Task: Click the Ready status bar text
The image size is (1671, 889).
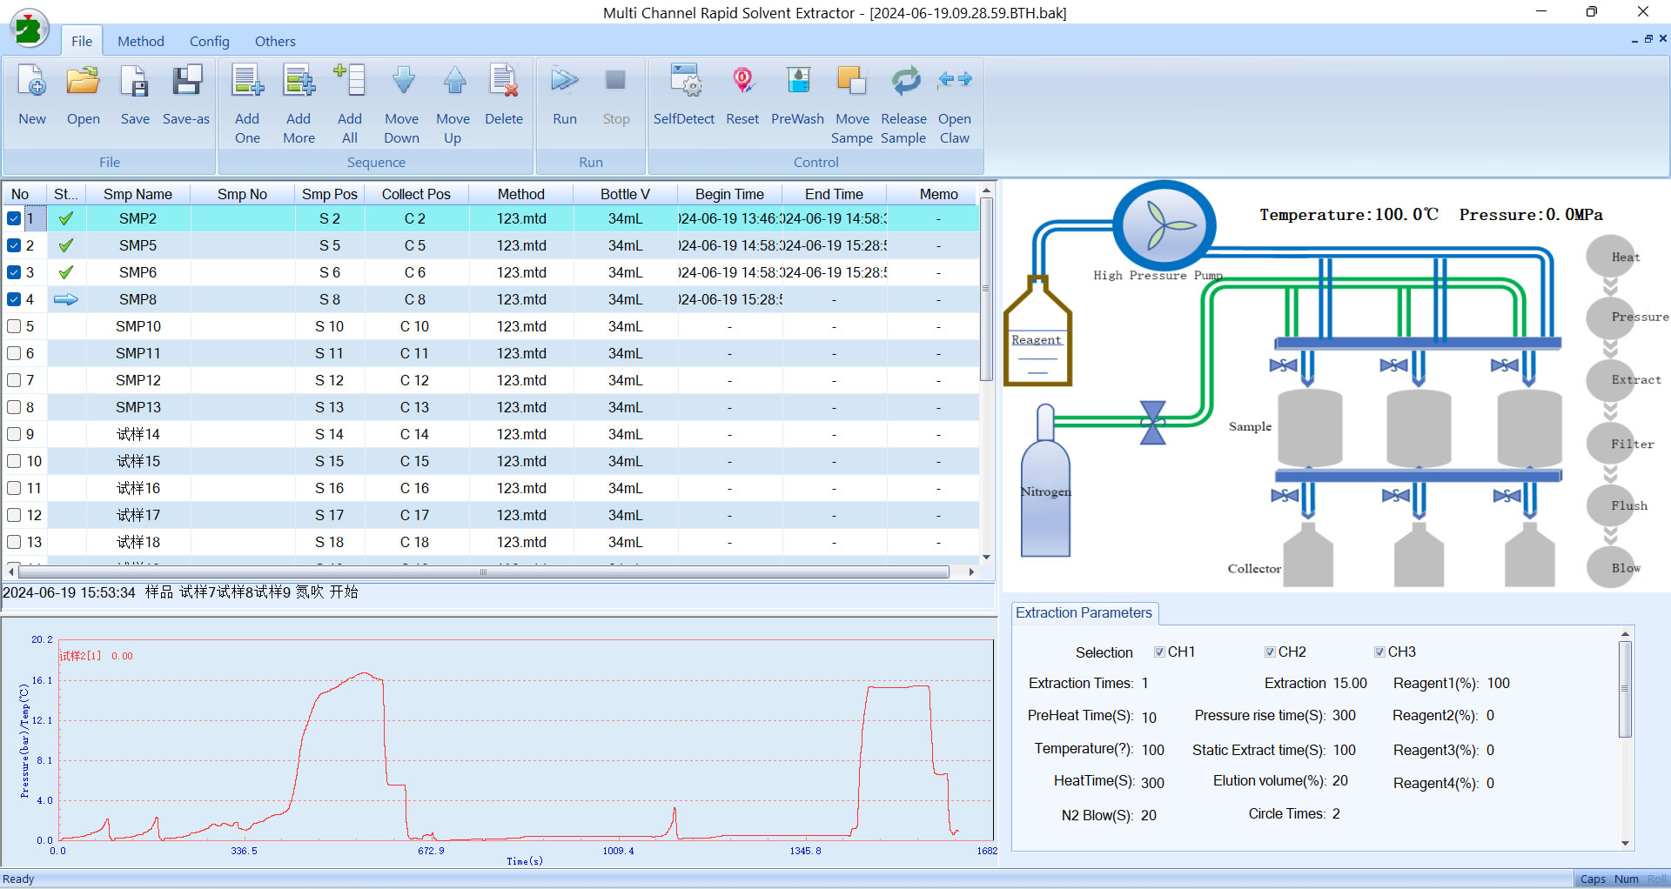Action: click(x=18, y=879)
